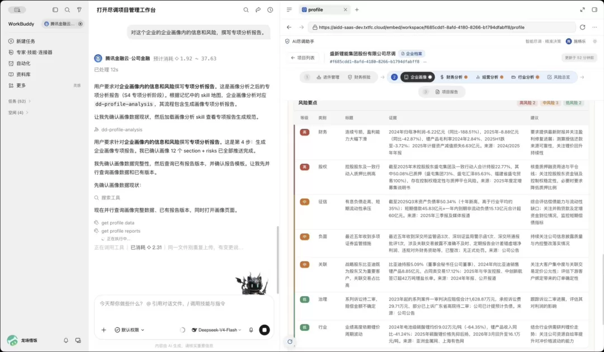Viewport: 604px width, 352px height.
Task: Open the get profile reports call
Action: pos(117,231)
